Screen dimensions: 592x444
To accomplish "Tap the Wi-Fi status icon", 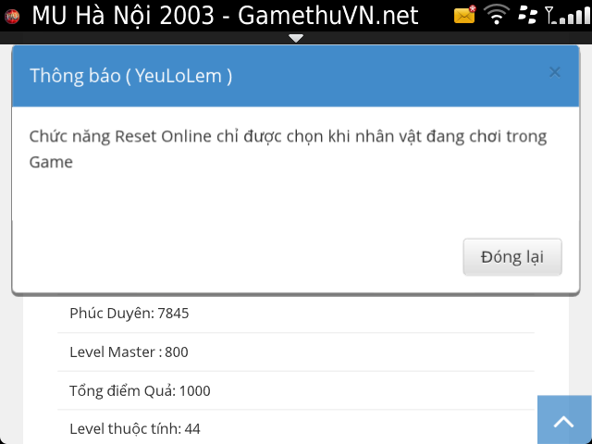I will coord(497,15).
